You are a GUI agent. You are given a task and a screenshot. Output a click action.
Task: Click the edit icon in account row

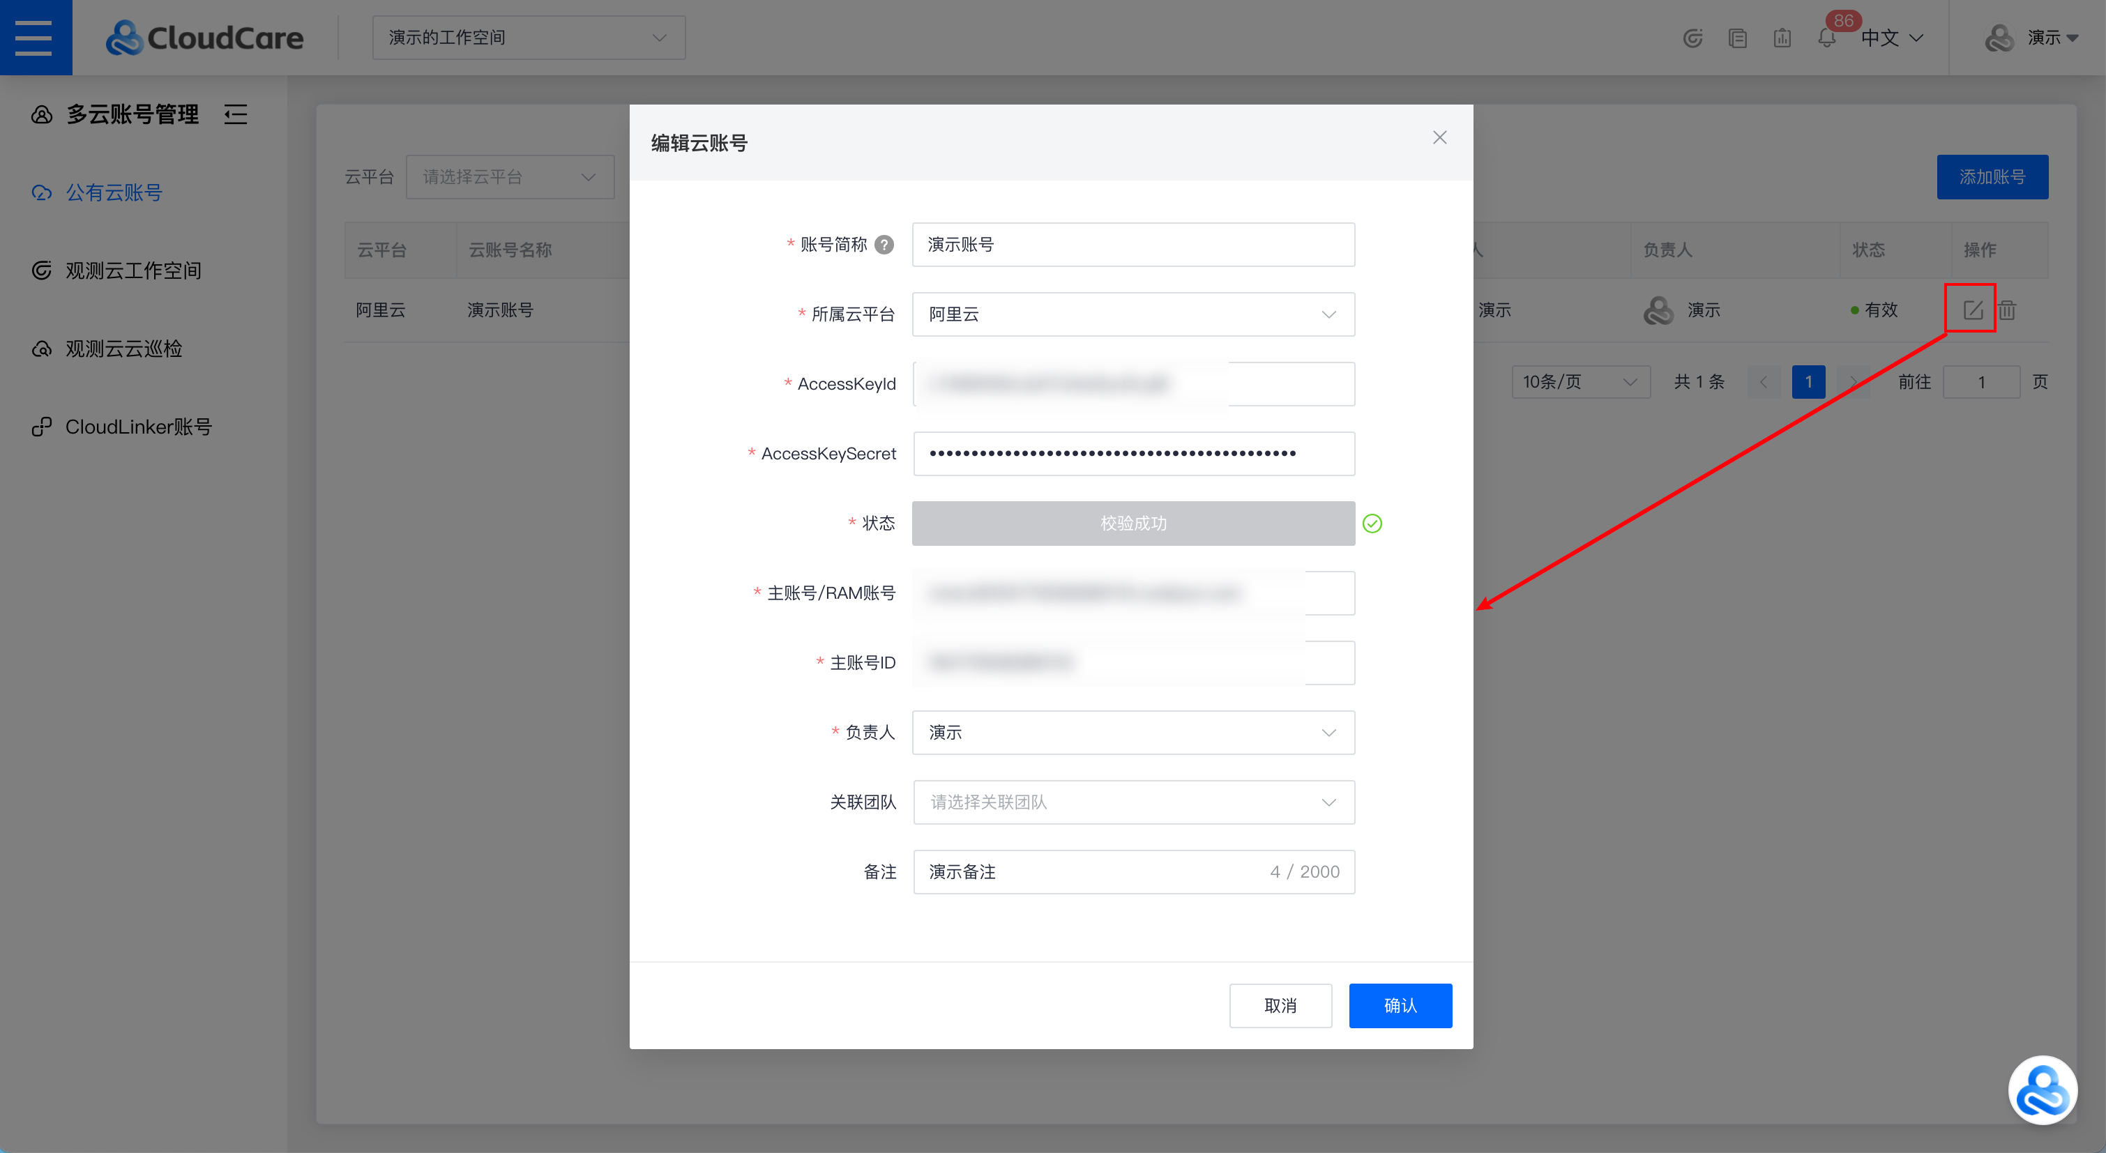click(1973, 310)
